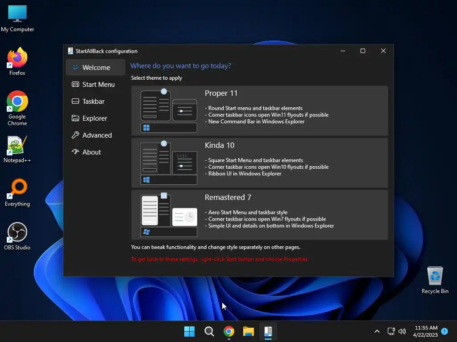Apply the Proper 11 theme
This screenshot has height=342, width=457.
[x=259, y=111]
